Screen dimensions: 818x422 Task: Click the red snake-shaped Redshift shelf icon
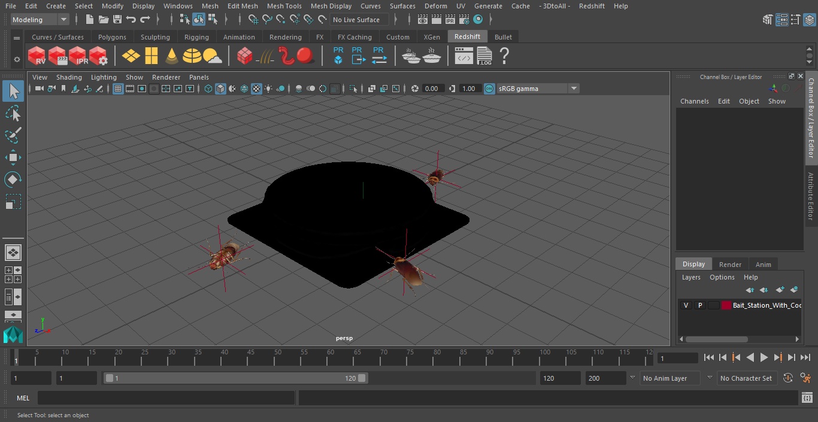pyautogui.click(x=287, y=56)
